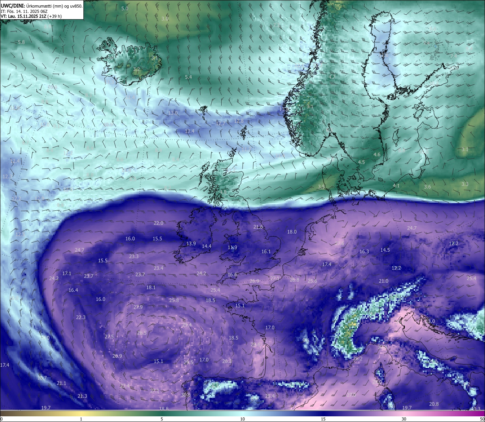Click the color scale tick labeled 30
Screen dimensions: 485x422
coord(404,419)
